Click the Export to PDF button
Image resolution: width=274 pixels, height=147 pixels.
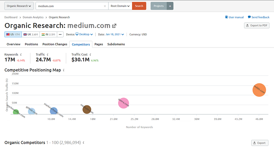[257, 26]
